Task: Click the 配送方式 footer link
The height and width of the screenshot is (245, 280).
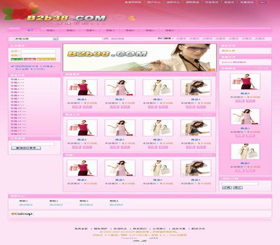Action: pos(198,229)
